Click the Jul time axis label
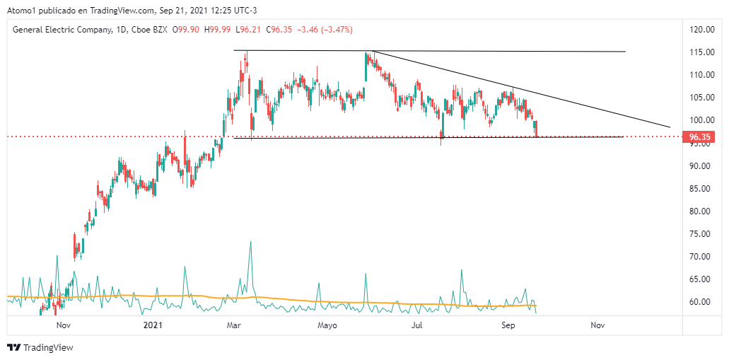Image resolution: width=729 pixels, height=360 pixels. 419,327
